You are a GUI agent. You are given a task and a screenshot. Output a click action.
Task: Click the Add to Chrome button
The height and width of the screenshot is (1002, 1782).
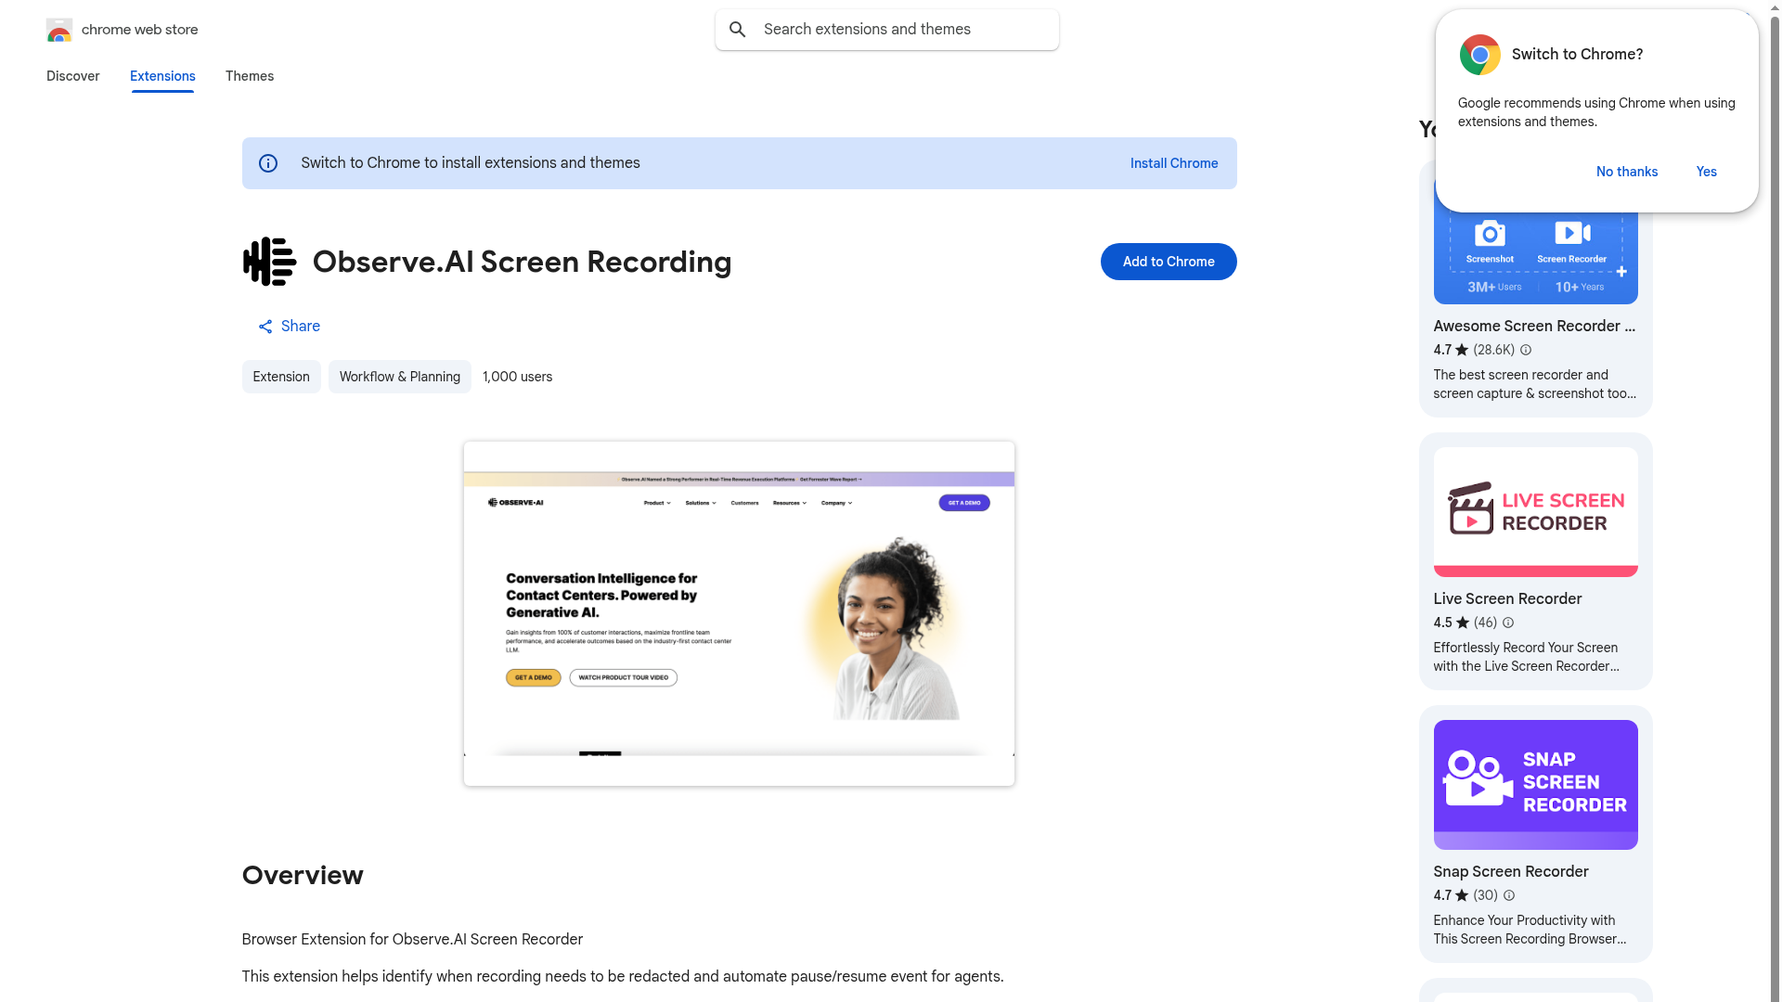1169,262
